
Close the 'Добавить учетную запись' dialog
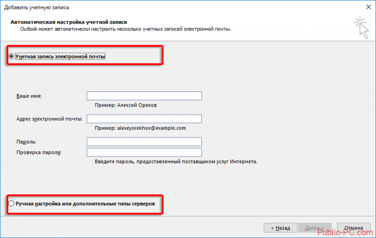pyautogui.click(x=368, y=7)
